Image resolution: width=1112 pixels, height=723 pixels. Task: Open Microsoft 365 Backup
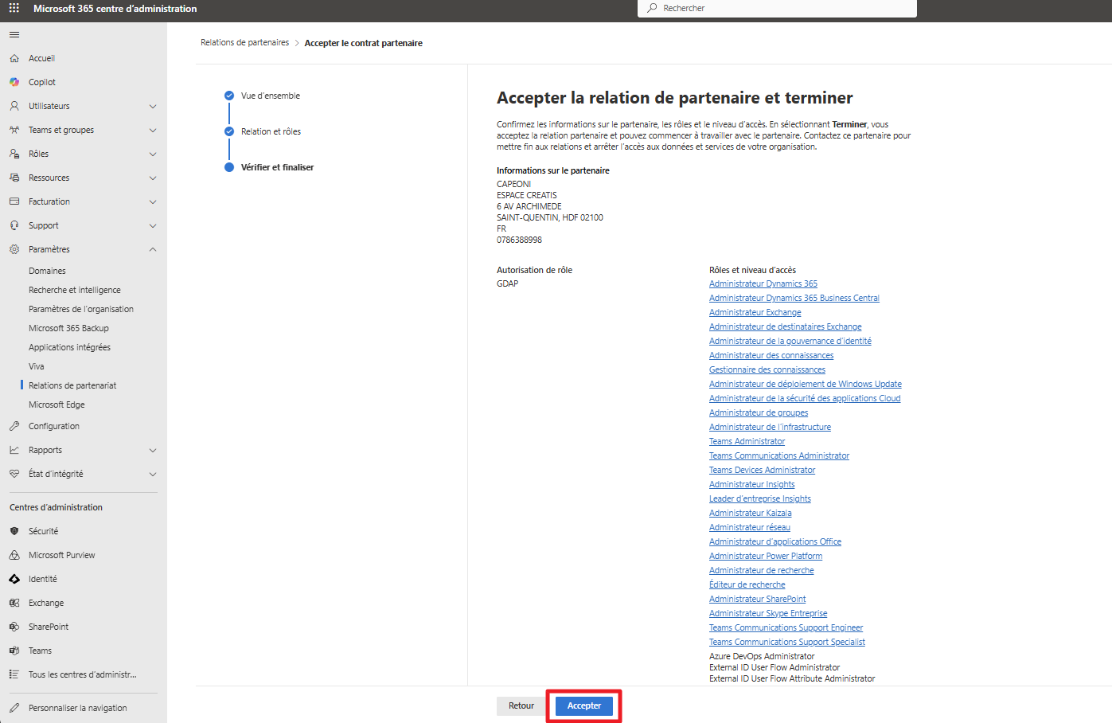point(68,328)
